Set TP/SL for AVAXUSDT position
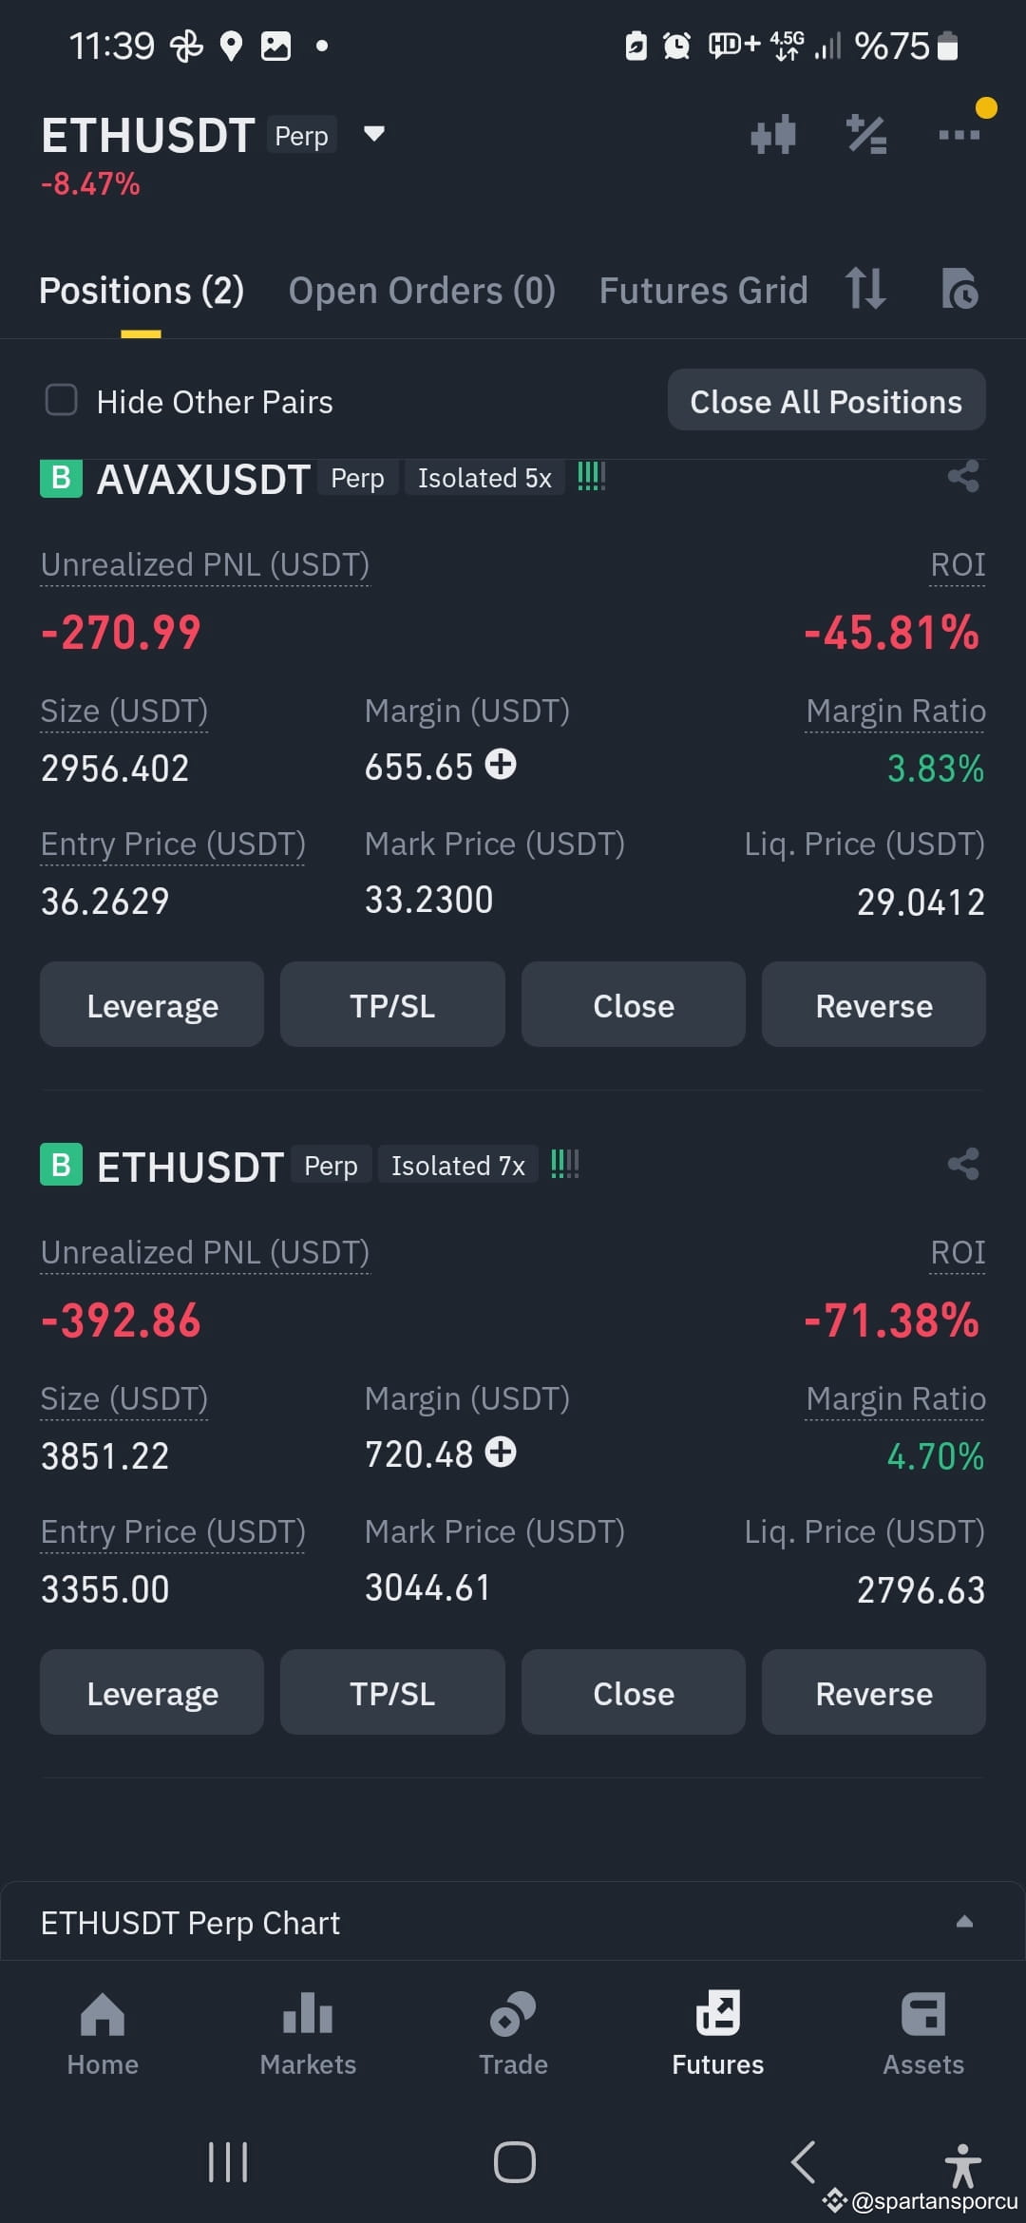The height and width of the screenshot is (2223, 1026). [x=392, y=1004]
